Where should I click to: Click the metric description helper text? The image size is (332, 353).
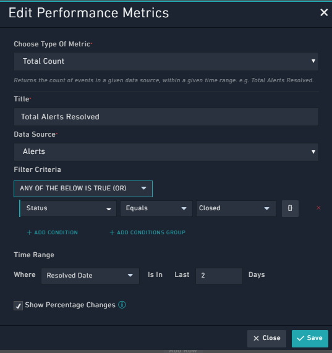164,80
